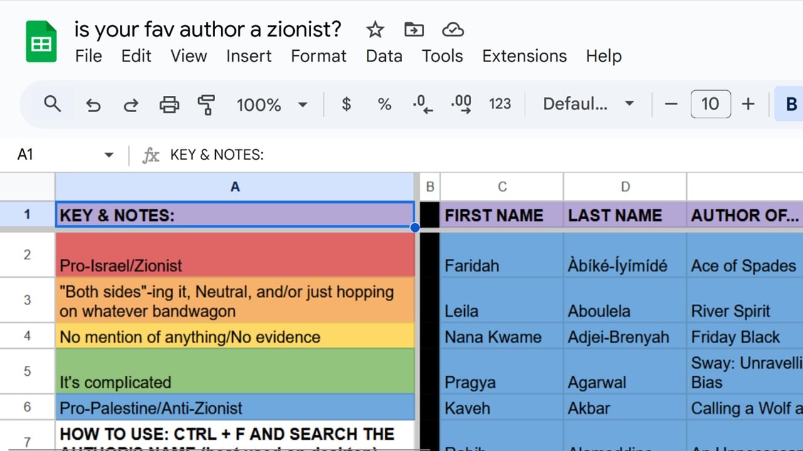Screen dimensions: 803x451
Task: Open the Data menu
Action: click(x=384, y=56)
